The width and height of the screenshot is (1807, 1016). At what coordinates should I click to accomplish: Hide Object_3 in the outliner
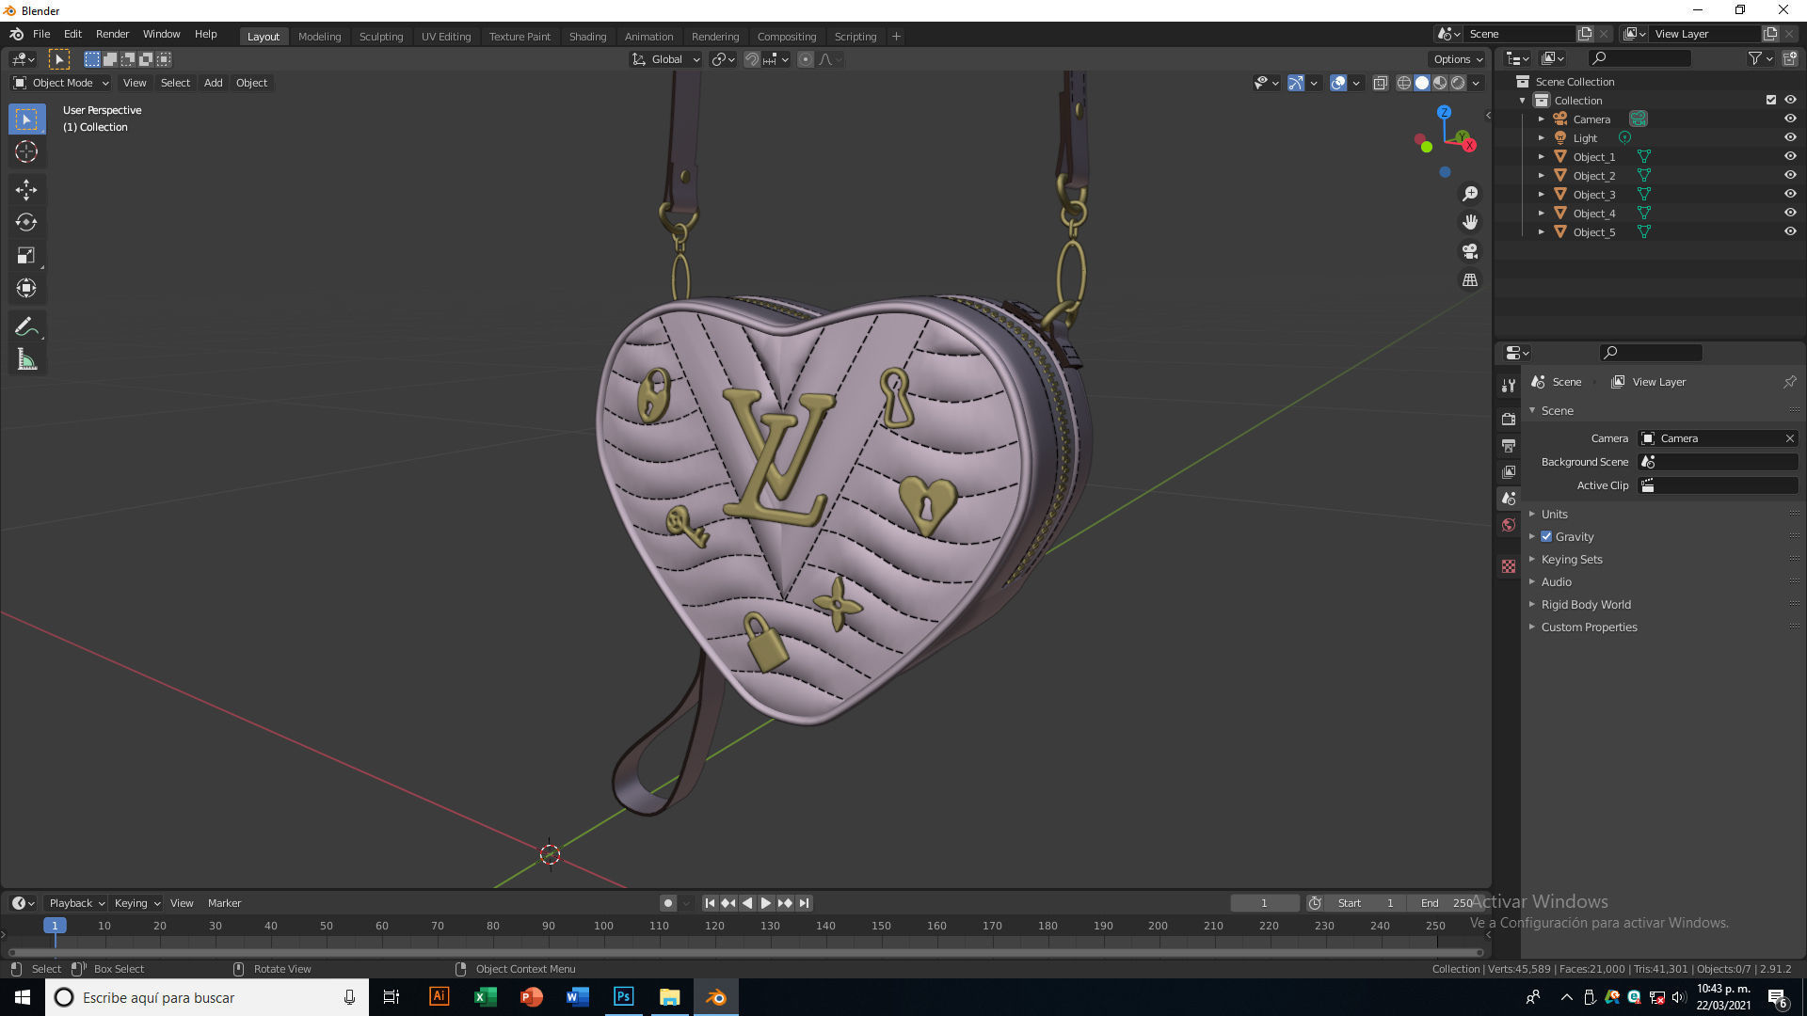[x=1790, y=195]
